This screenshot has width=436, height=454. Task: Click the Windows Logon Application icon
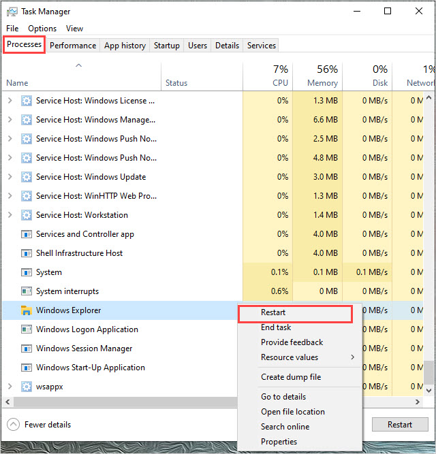tap(27, 329)
